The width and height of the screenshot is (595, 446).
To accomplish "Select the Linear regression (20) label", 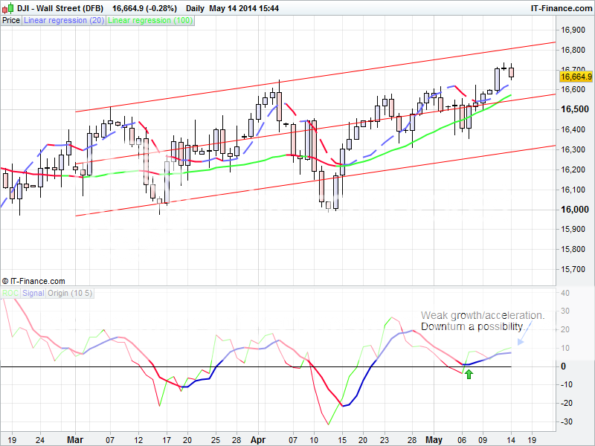I will [x=64, y=21].
